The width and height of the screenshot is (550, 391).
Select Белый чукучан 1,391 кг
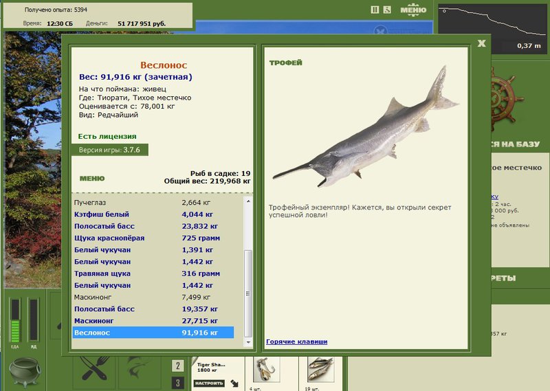pyautogui.click(x=153, y=249)
